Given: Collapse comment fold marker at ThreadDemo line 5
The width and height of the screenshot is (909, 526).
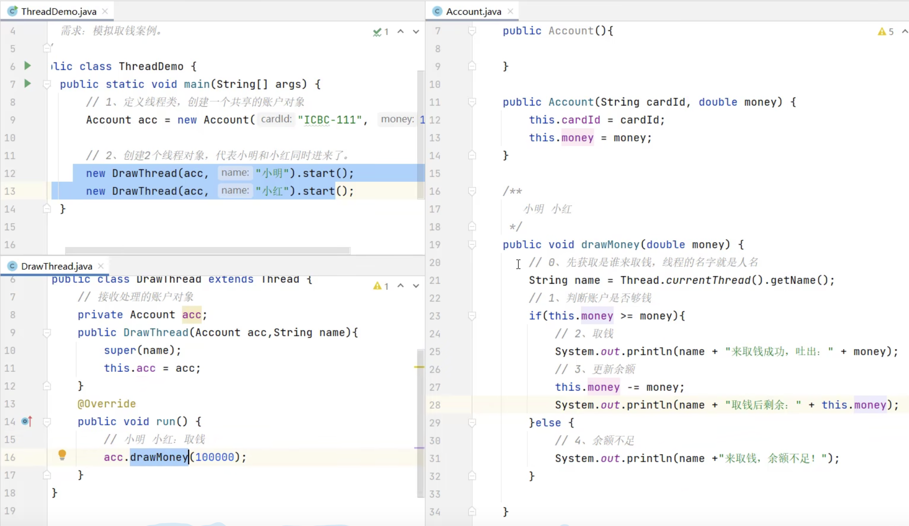Looking at the screenshot, I should coord(47,48).
